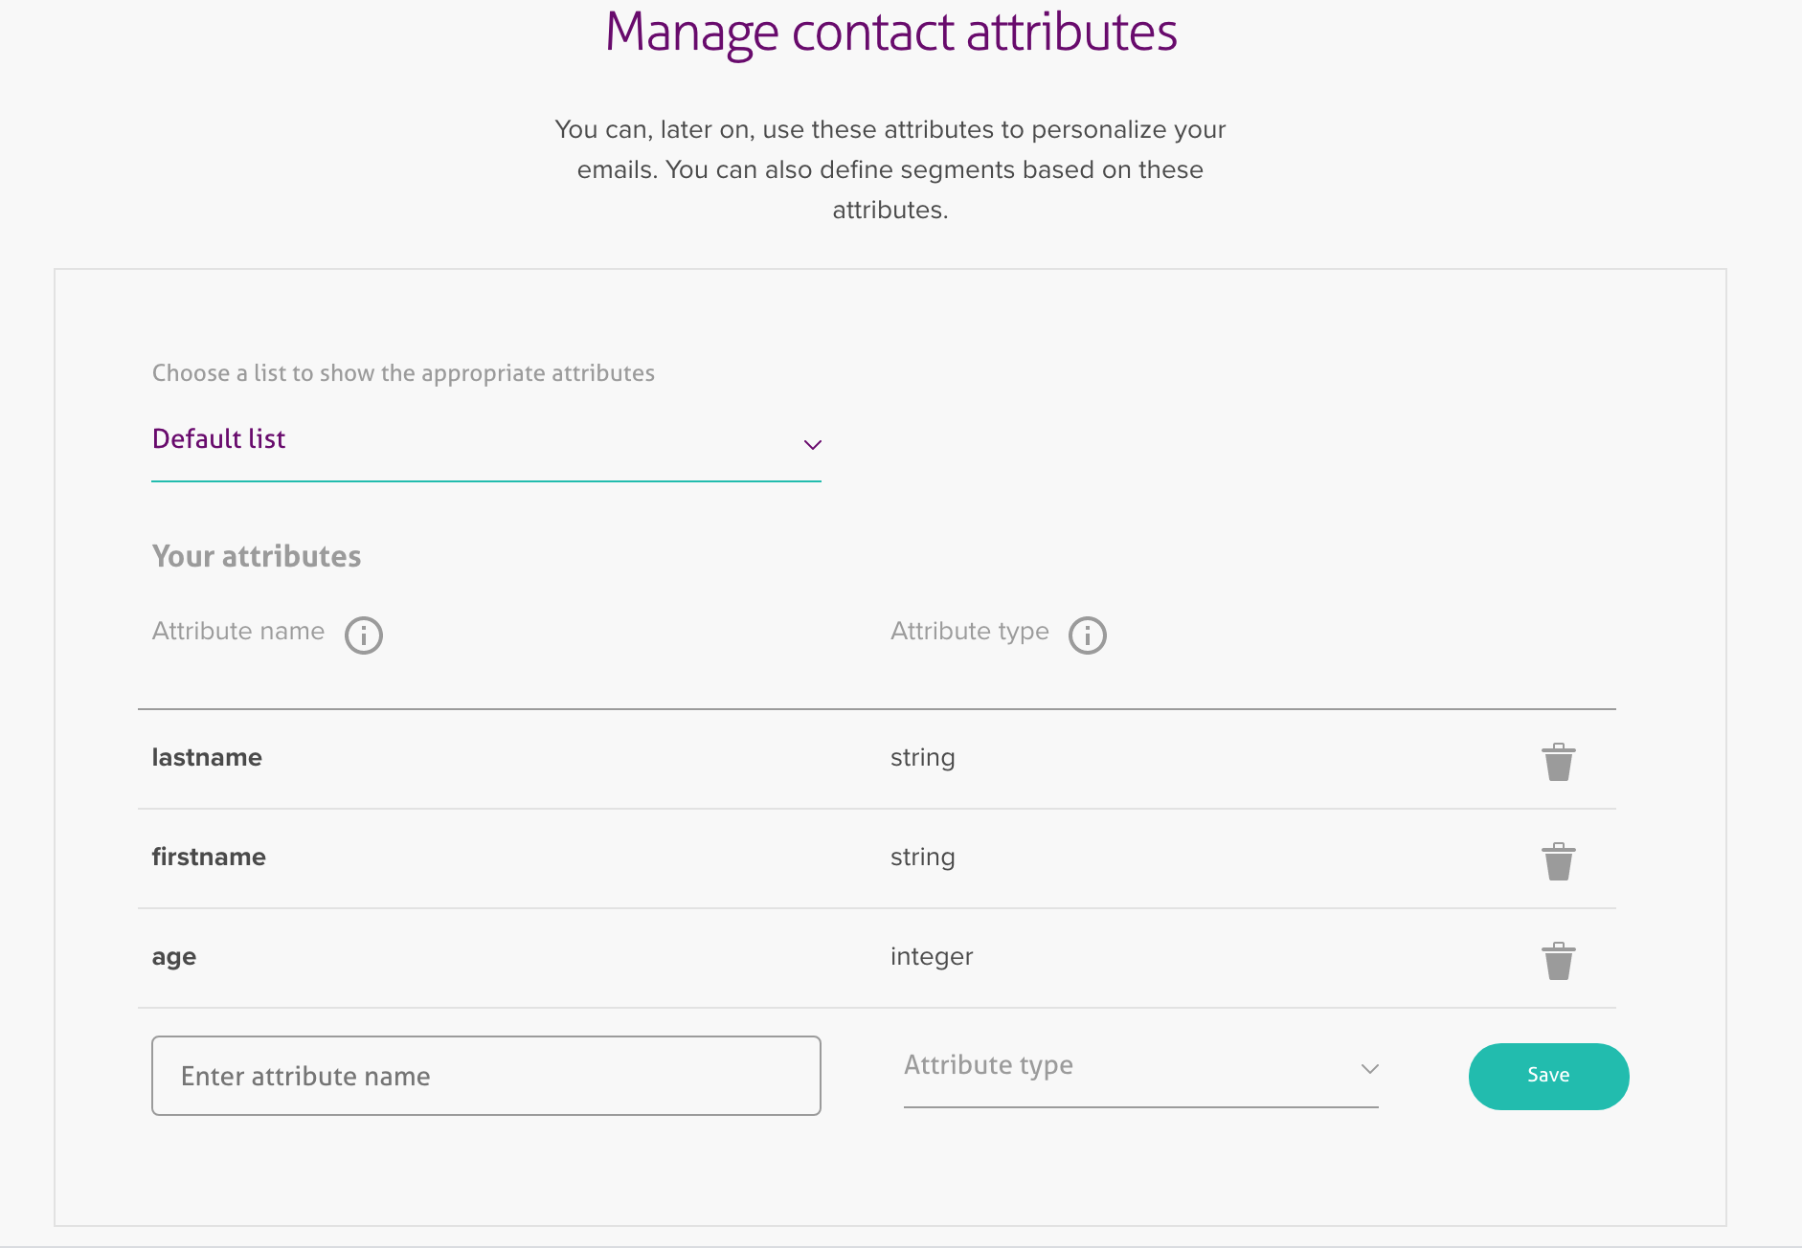
Task: Click the chevron arrow in Attribute type selector
Action: click(x=1370, y=1069)
